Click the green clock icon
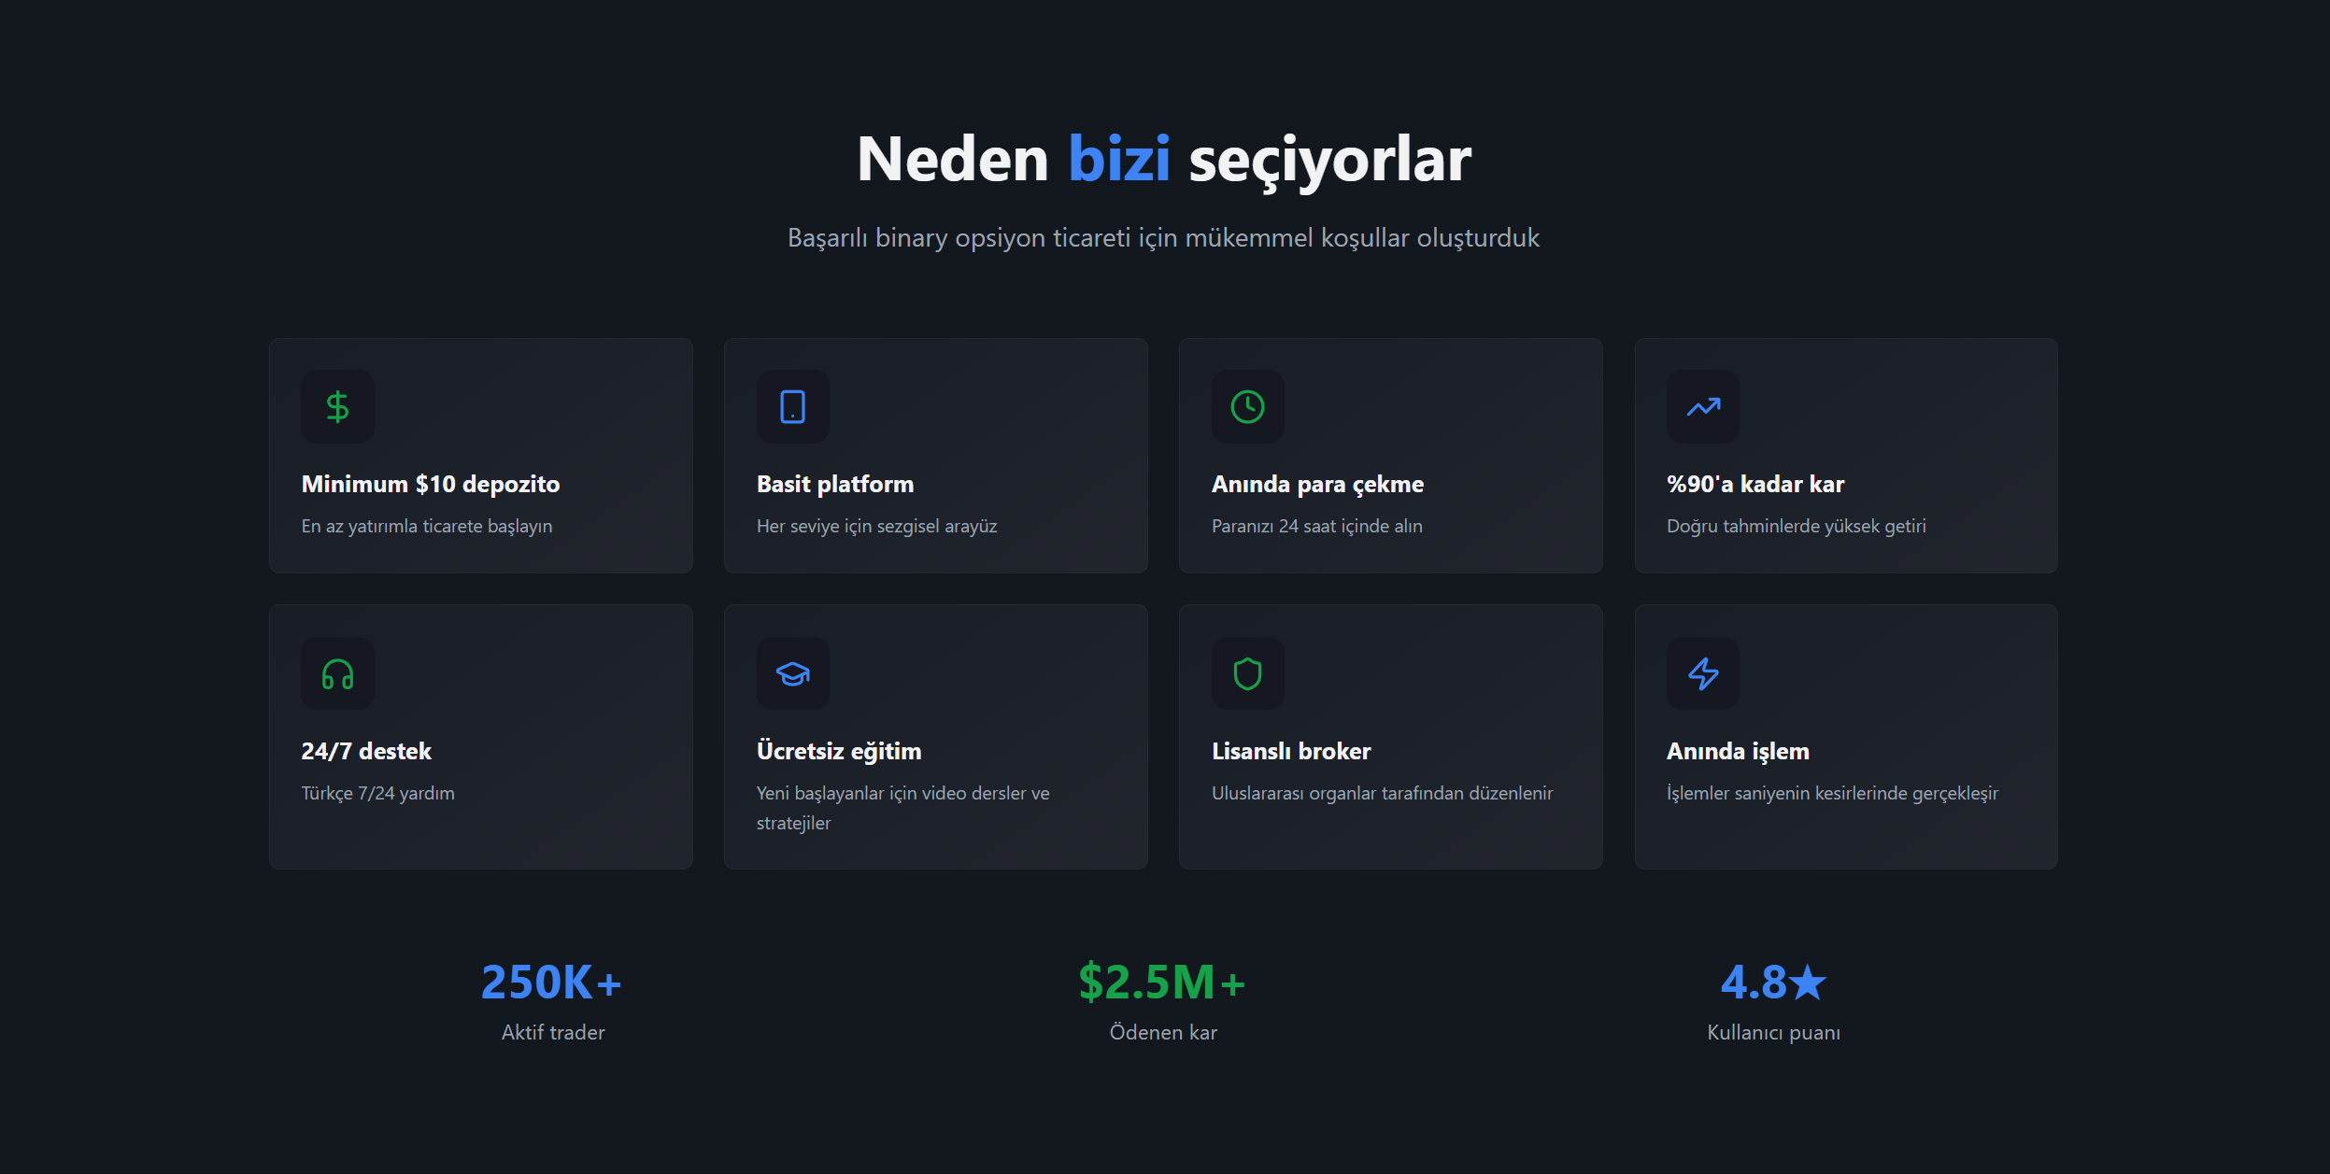This screenshot has width=2330, height=1174. coord(1247,407)
